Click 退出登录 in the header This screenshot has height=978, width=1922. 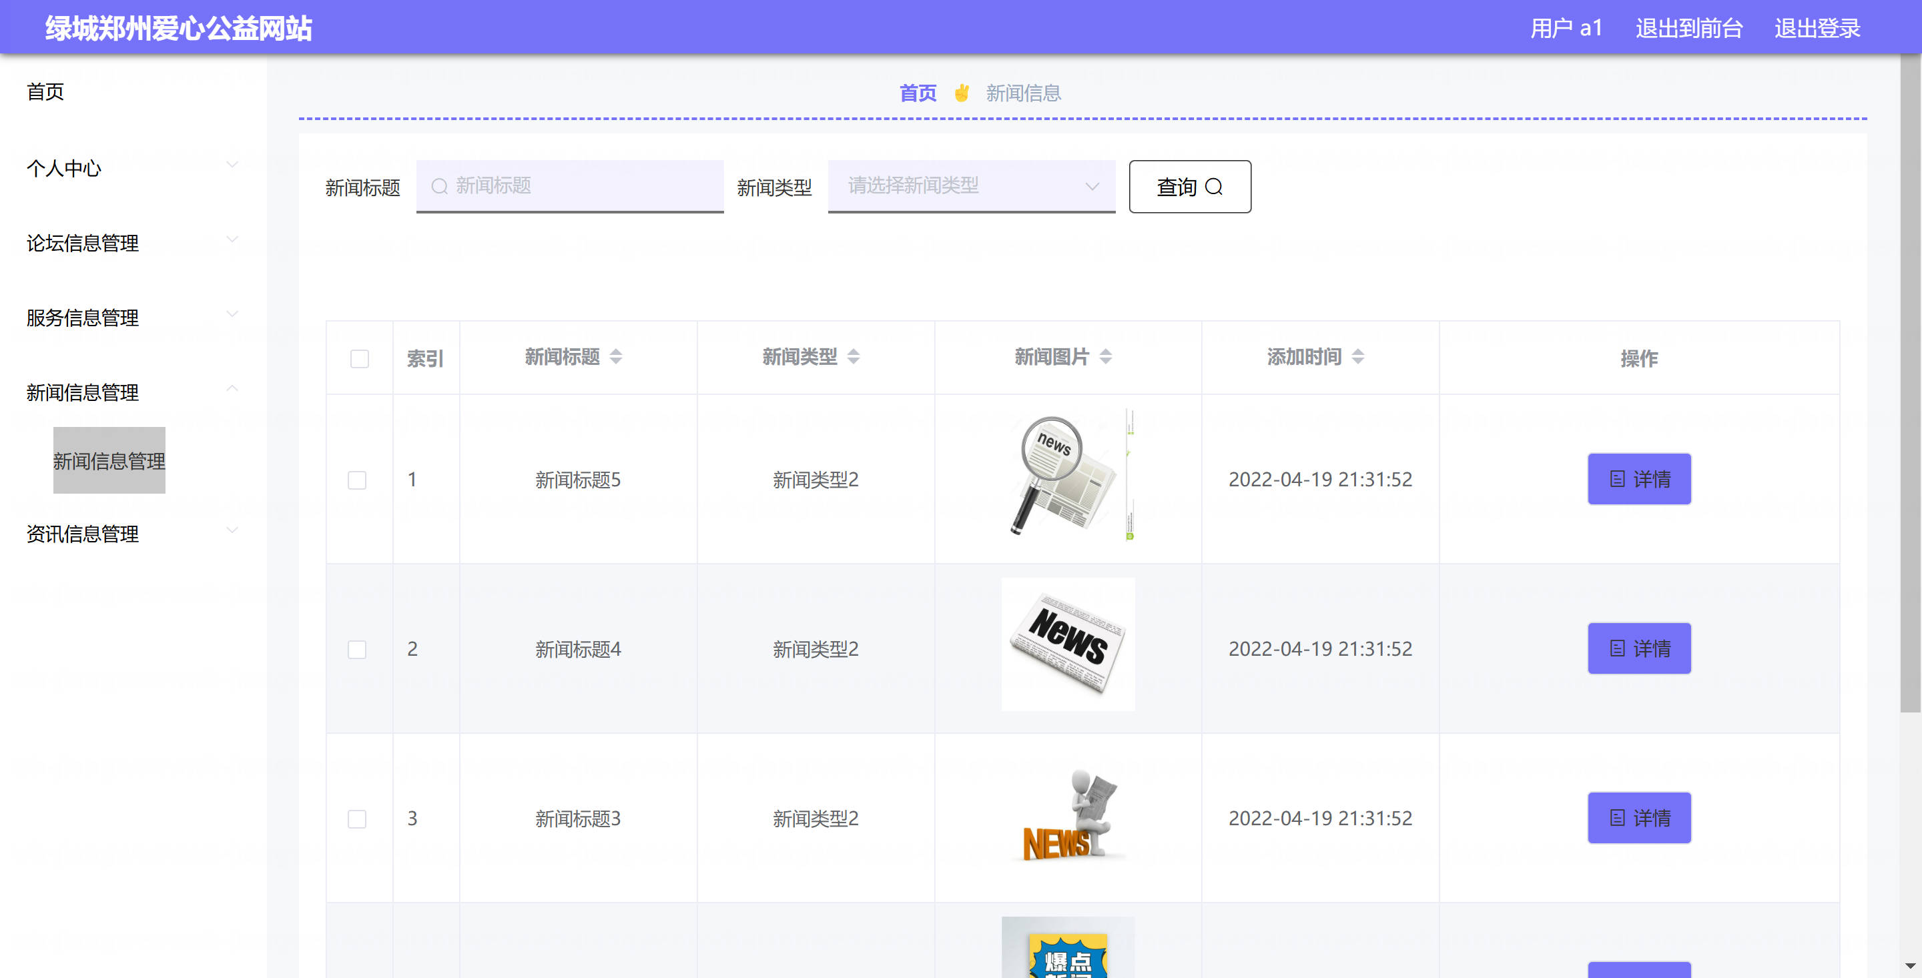tap(1817, 27)
